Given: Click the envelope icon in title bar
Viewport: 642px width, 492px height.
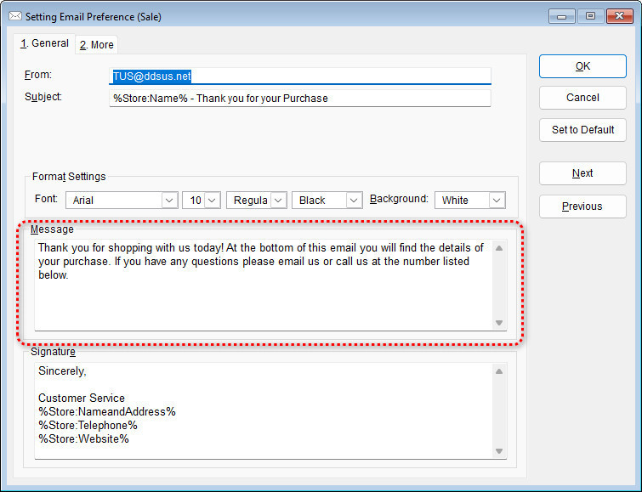Looking at the screenshot, I should (x=14, y=16).
